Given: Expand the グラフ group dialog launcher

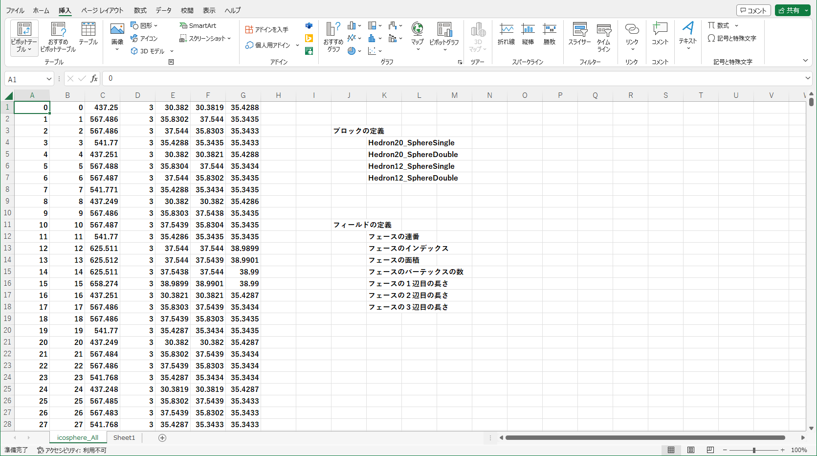Looking at the screenshot, I should pos(460,62).
